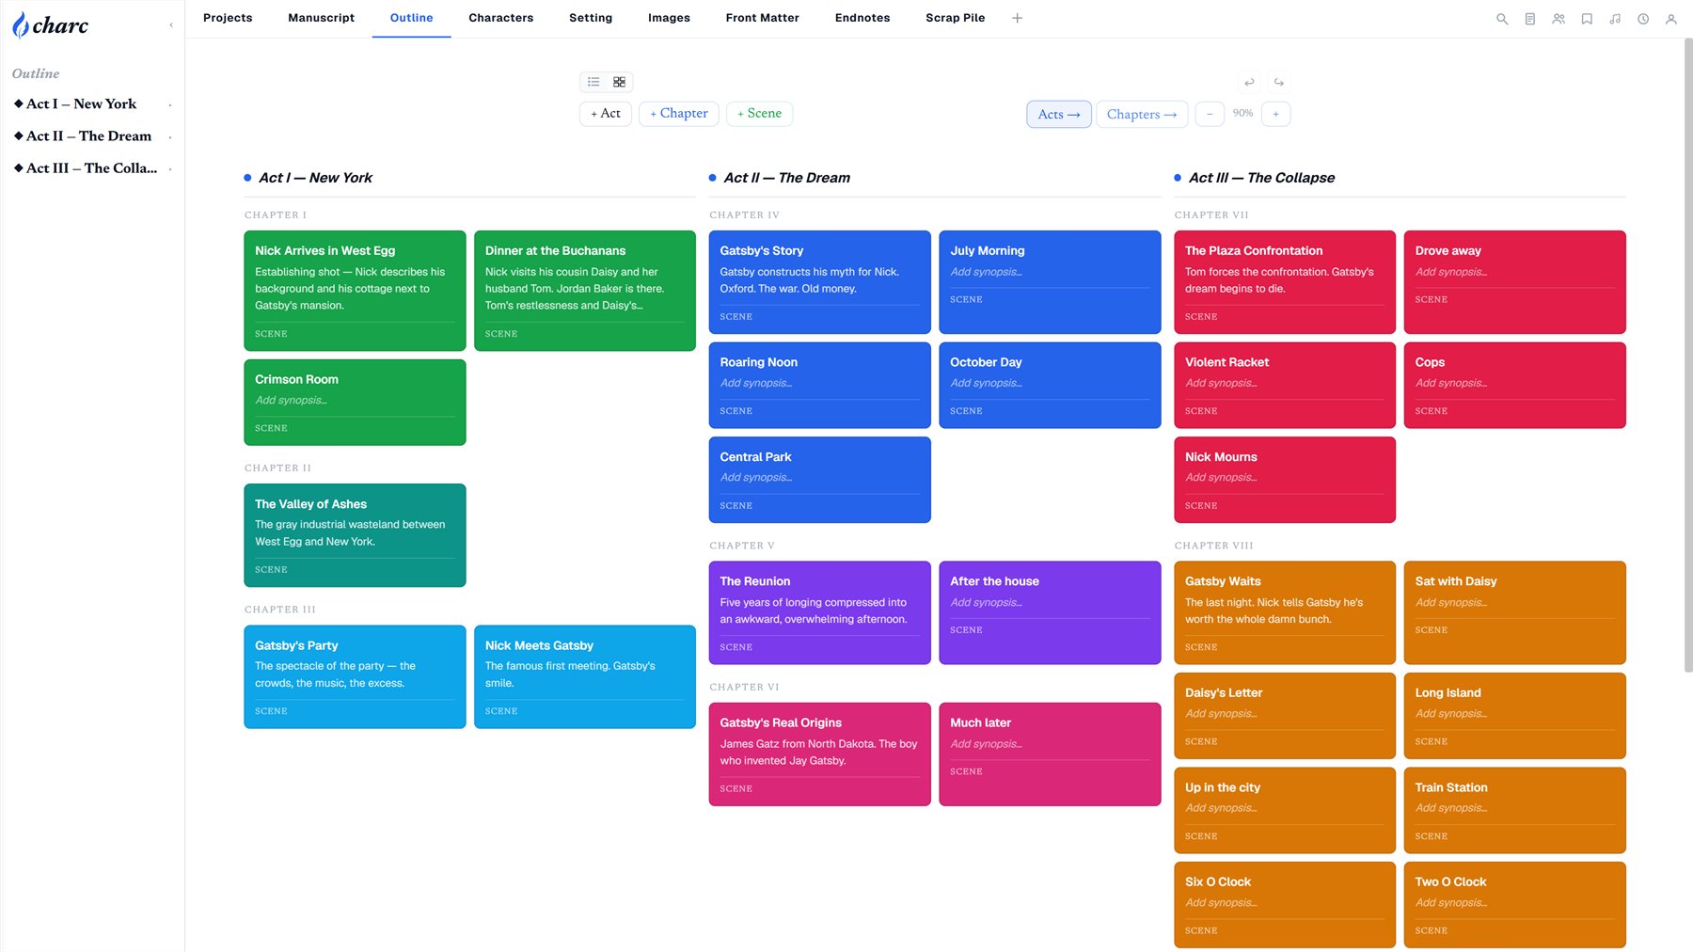Viewport: 1693px width, 952px height.
Task: Open the Manuscript tab
Action: [x=321, y=18]
